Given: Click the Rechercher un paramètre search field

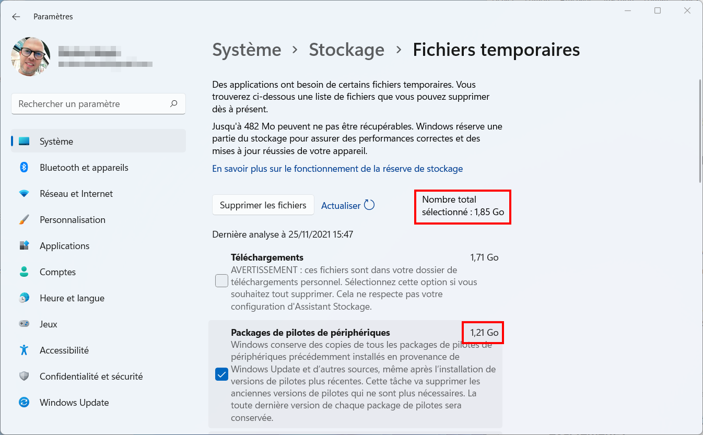Looking at the screenshot, I should tap(98, 104).
